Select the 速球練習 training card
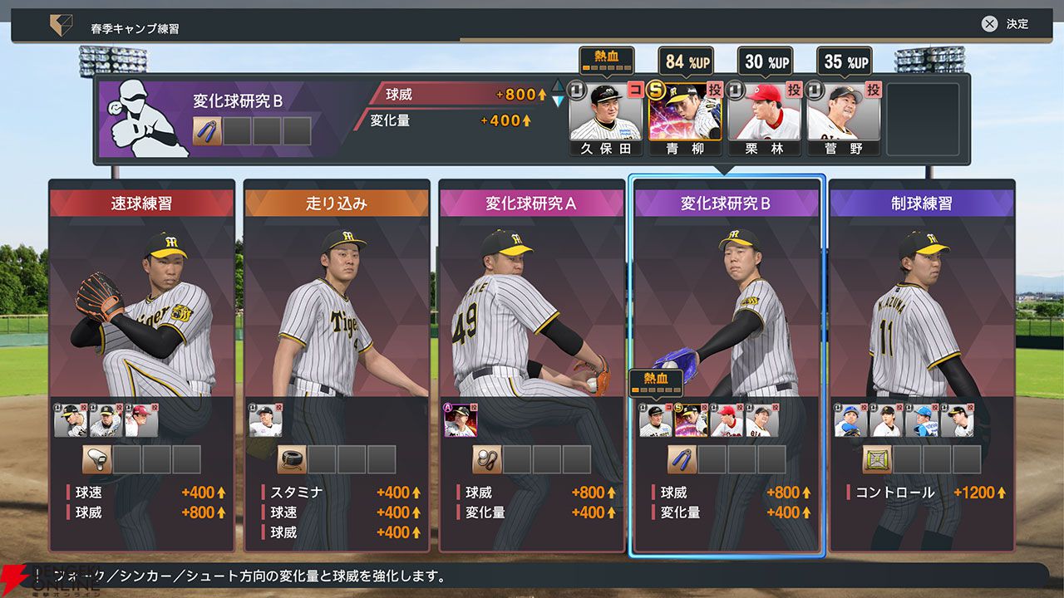 point(141,365)
